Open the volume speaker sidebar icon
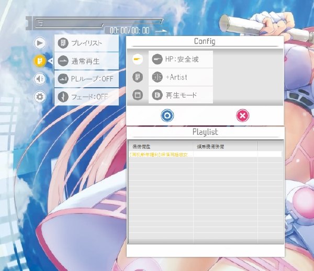 pos(40,79)
